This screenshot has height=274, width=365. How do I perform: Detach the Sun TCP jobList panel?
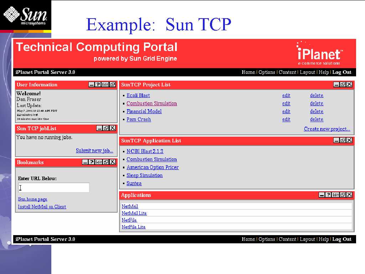tap(106, 128)
